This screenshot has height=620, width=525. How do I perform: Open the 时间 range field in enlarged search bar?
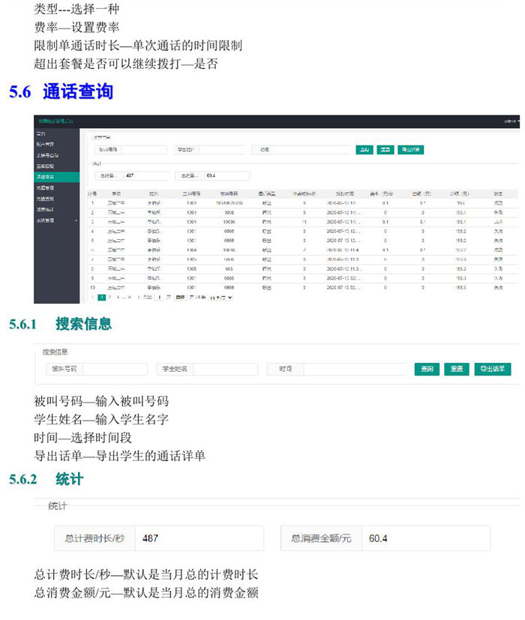[354, 369]
